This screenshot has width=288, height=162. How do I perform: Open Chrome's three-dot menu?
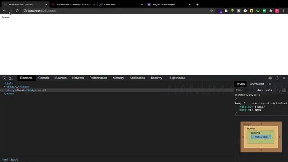(x=283, y=11)
